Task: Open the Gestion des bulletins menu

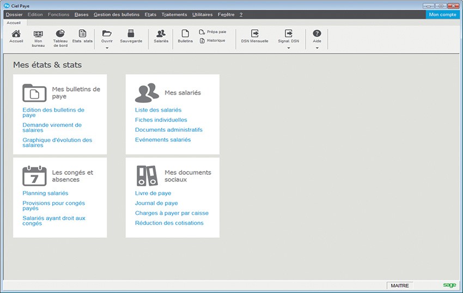Action: coord(116,15)
